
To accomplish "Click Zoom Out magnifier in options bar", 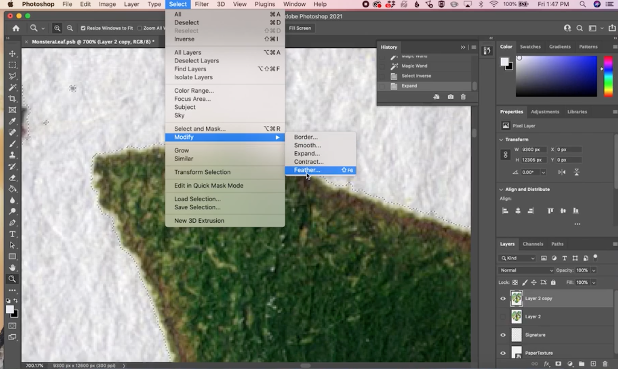I will click(x=70, y=28).
